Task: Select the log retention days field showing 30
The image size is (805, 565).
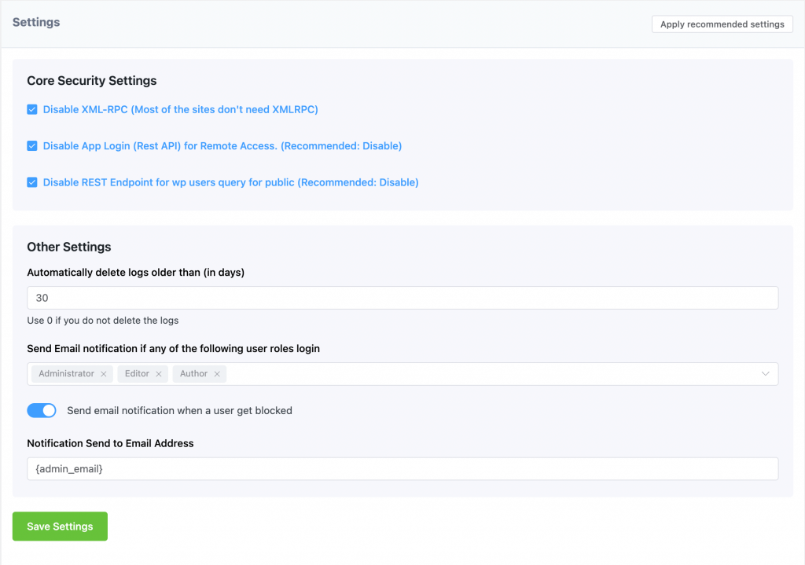Action: coord(402,298)
